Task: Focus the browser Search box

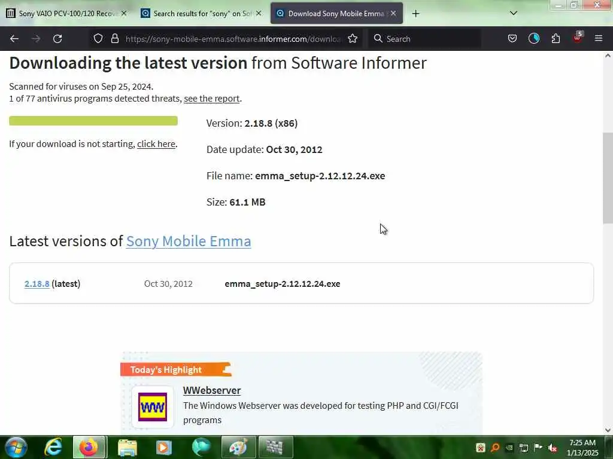Action: coord(424,39)
